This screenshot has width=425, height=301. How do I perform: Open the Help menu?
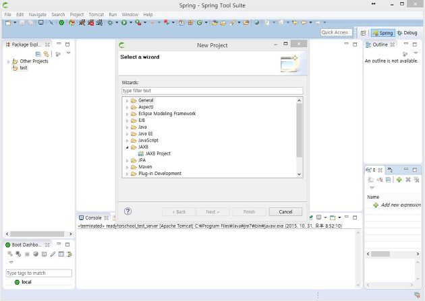148,15
